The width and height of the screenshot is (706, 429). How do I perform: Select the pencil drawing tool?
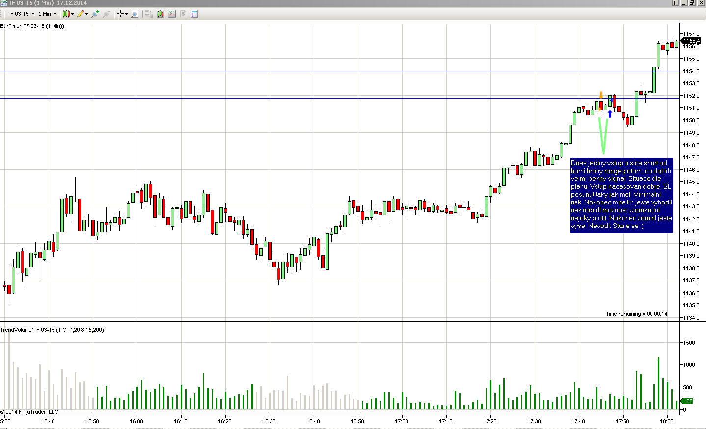81,14
